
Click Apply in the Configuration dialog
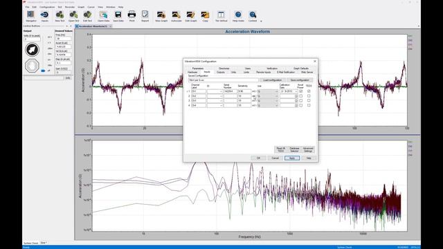(x=292, y=158)
